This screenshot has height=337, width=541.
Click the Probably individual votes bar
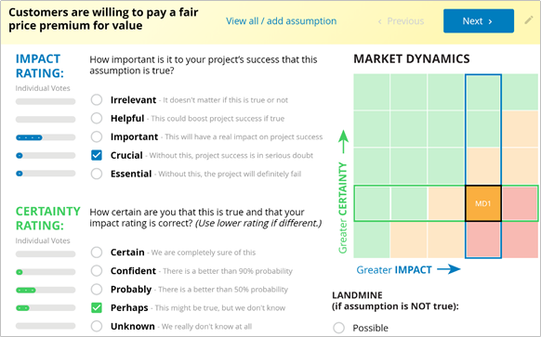click(x=46, y=291)
